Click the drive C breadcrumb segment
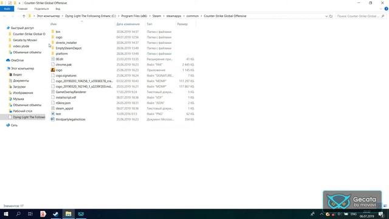Image resolution: width=389 pixels, height=219 pixels. click(91, 16)
